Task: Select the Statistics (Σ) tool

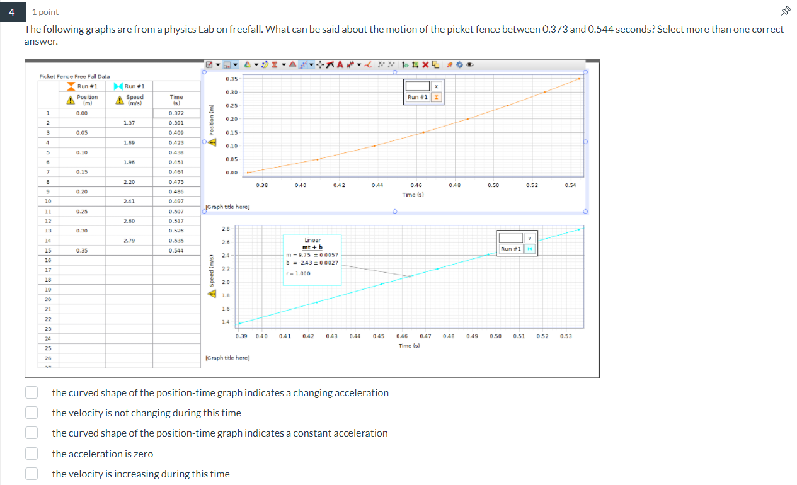Action: 274,64
